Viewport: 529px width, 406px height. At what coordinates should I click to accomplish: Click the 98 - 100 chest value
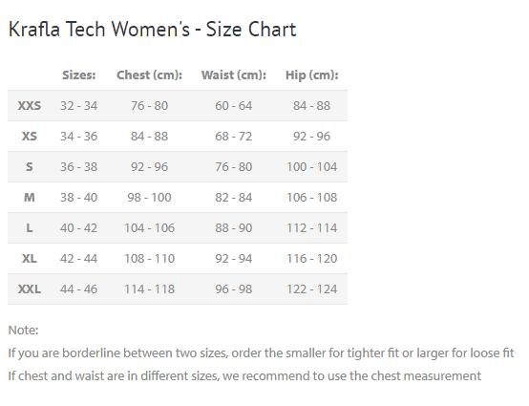(150, 198)
